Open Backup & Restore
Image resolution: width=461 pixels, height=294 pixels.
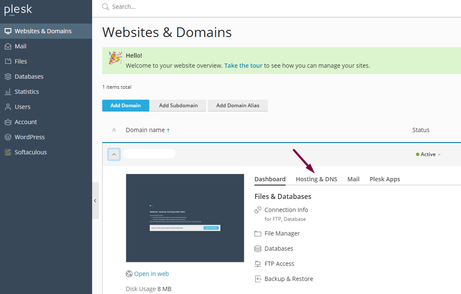point(288,278)
